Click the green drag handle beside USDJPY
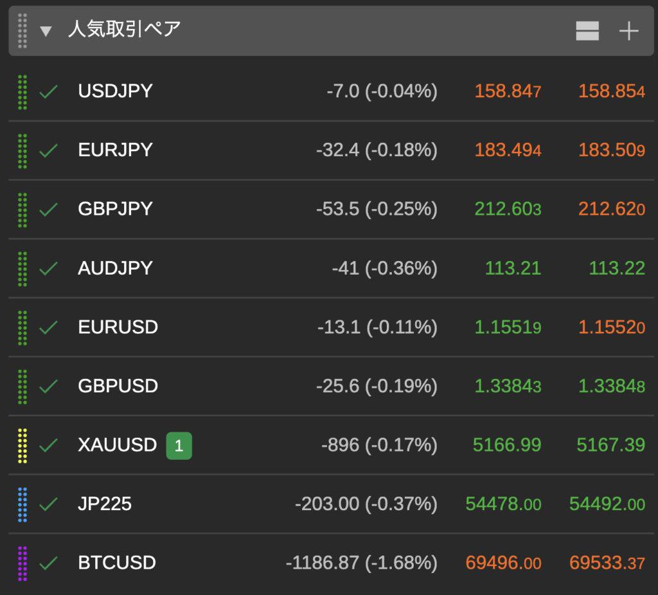658x595 pixels. click(22, 92)
